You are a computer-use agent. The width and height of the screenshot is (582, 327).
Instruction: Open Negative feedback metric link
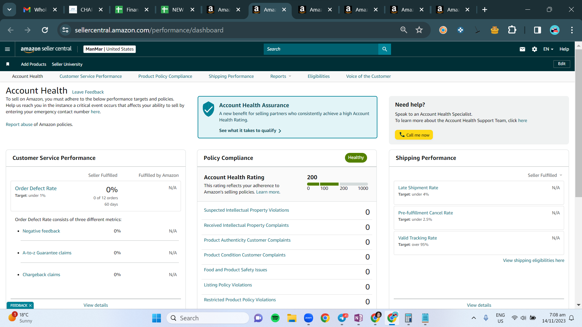click(41, 231)
